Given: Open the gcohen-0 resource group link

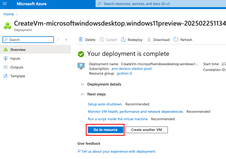Looking at the screenshot, I should [124, 73].
